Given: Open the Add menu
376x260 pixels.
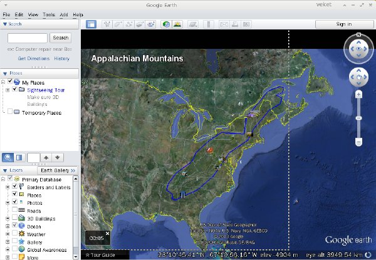Looking at the screenshot, I should pyautogui.click(x=64, y=14).
